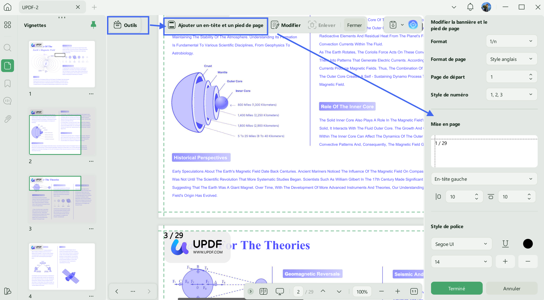Open the black font color swatch
Screen dimensions: 544x300
528,244
